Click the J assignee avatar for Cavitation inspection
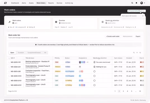The width and height of the screenshot is (150, 103). tap(80, 71)
